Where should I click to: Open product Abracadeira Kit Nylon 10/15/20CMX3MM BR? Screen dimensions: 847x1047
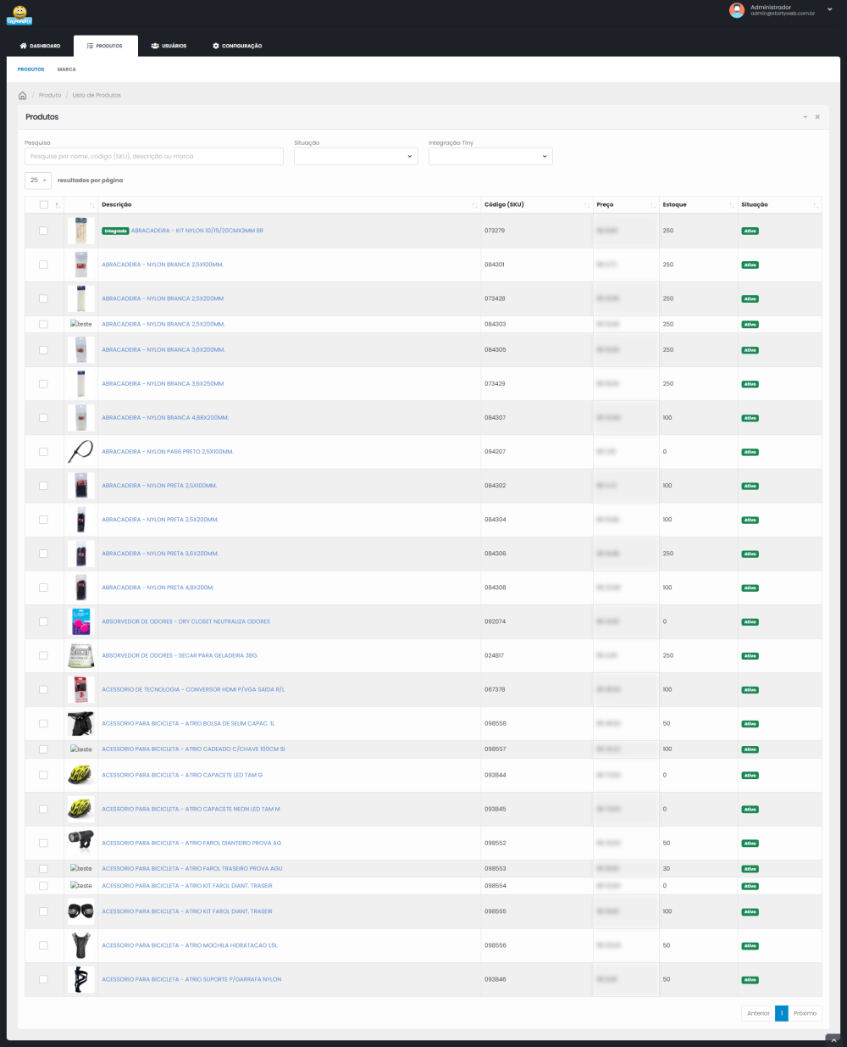197,231
